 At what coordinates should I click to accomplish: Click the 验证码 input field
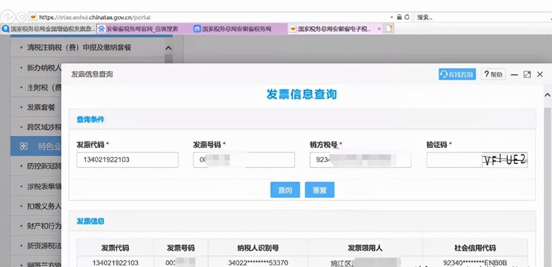(x=454, y=160)
